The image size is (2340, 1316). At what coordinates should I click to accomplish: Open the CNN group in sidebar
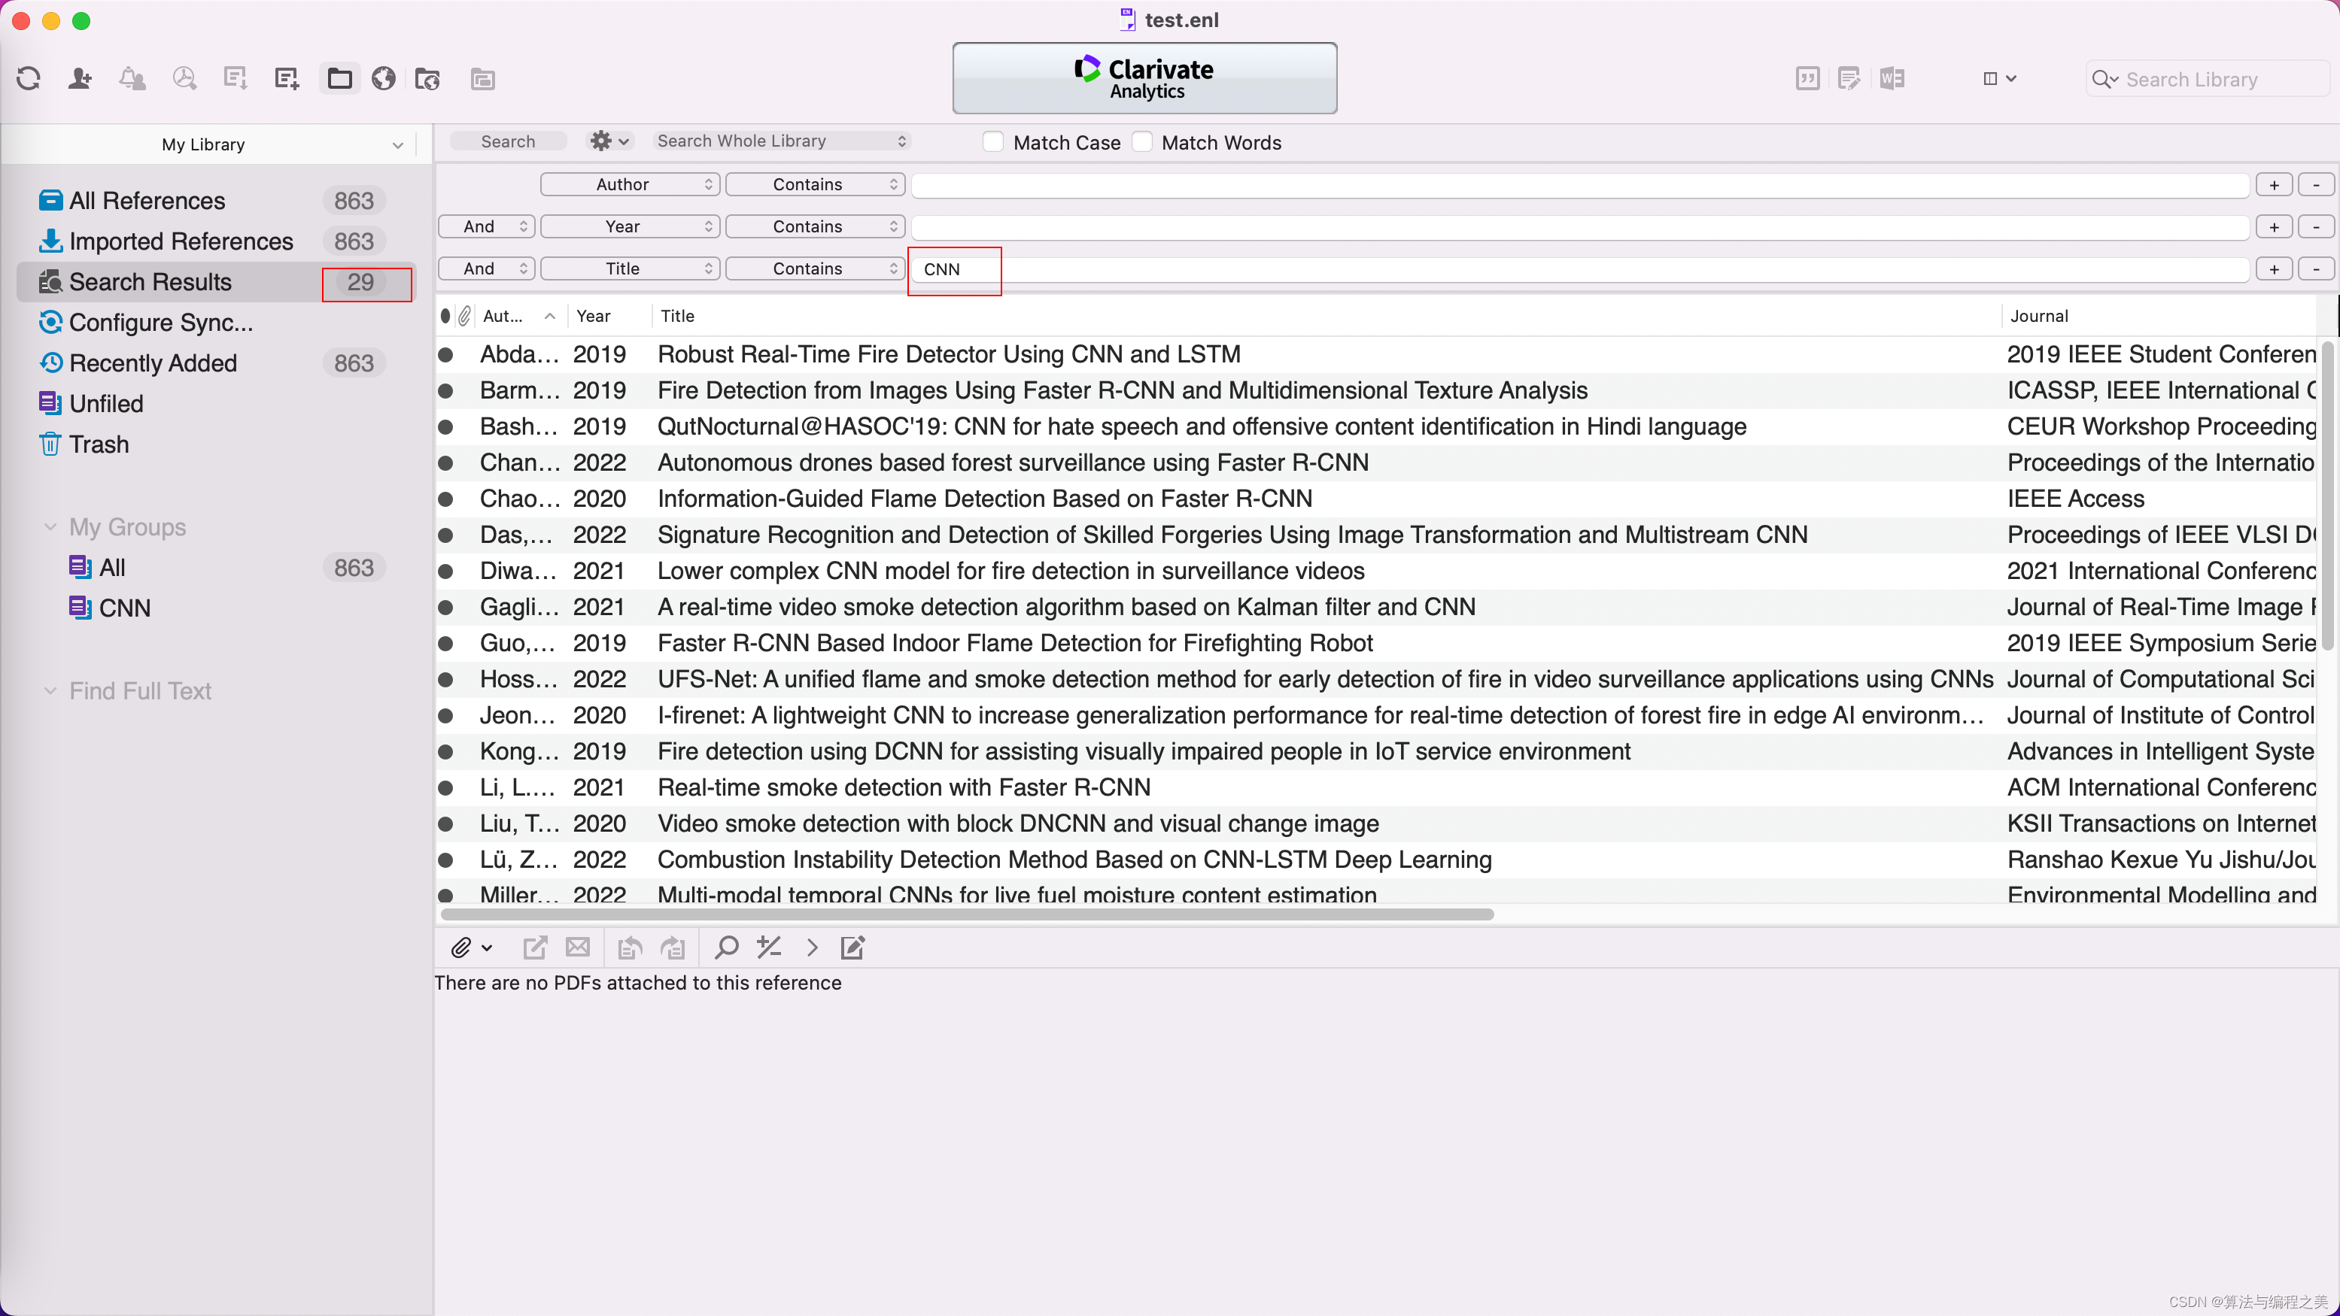pyautogui.click(x=124, y=608)
